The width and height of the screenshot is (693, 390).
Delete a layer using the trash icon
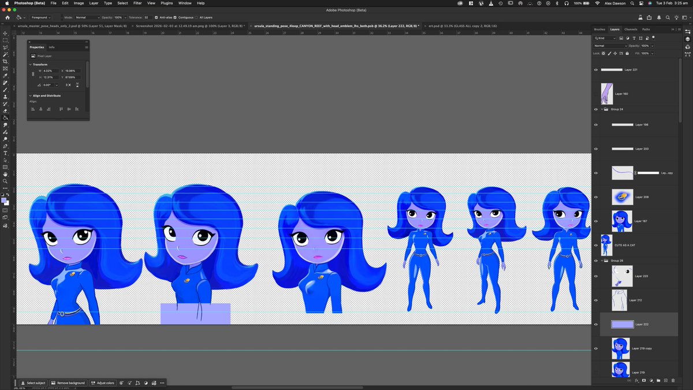(673, 380)
